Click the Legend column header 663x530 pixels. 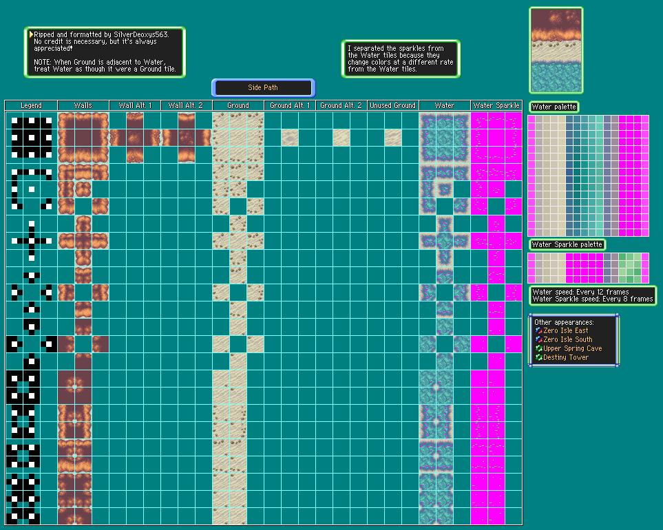point(31,105)
